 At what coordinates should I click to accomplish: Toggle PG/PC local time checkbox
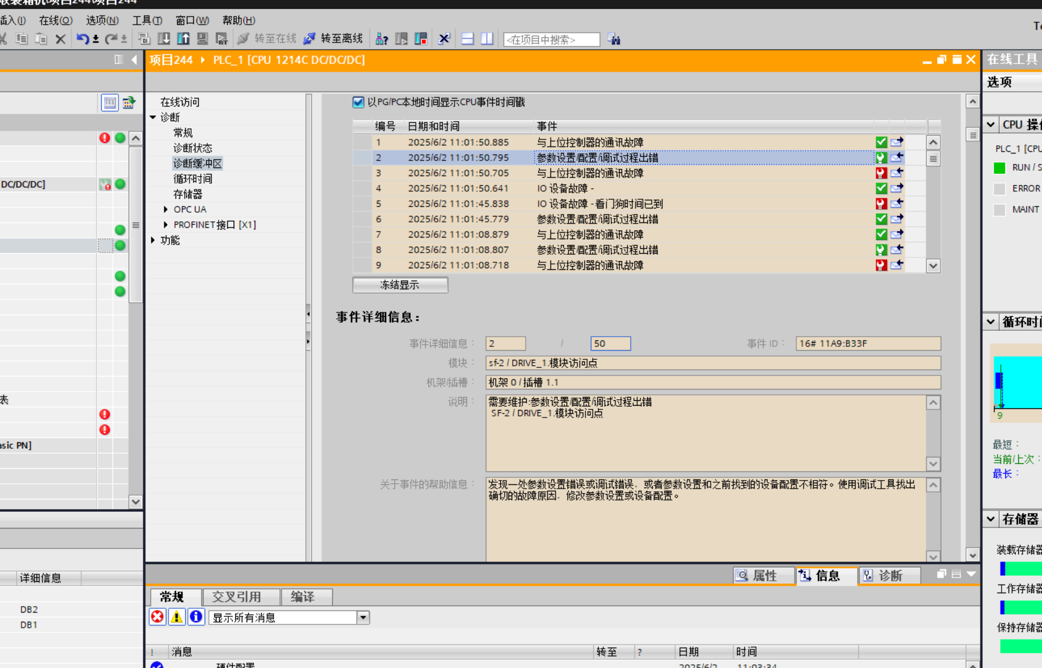click(358, 102)
